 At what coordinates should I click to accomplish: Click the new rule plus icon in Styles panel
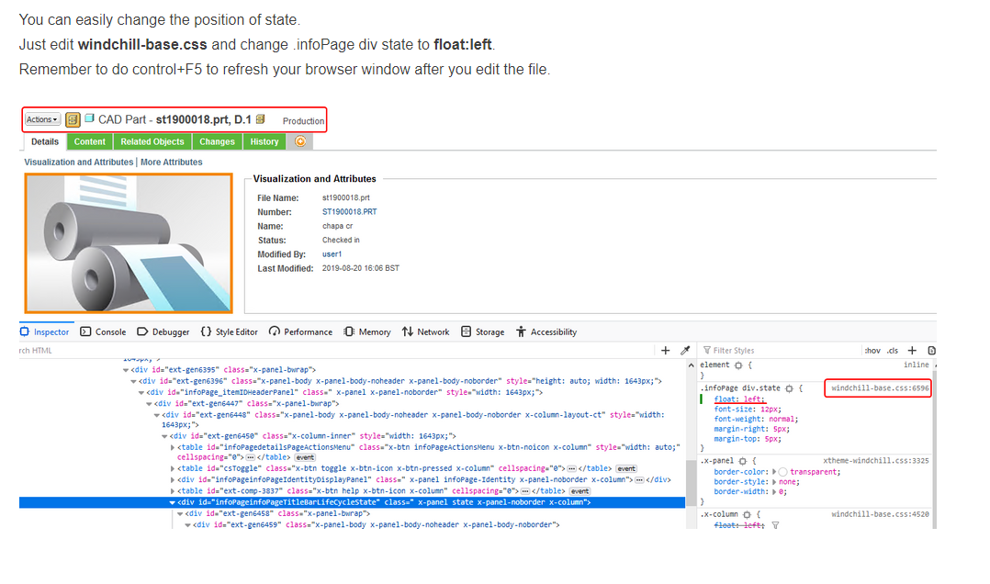912,350
